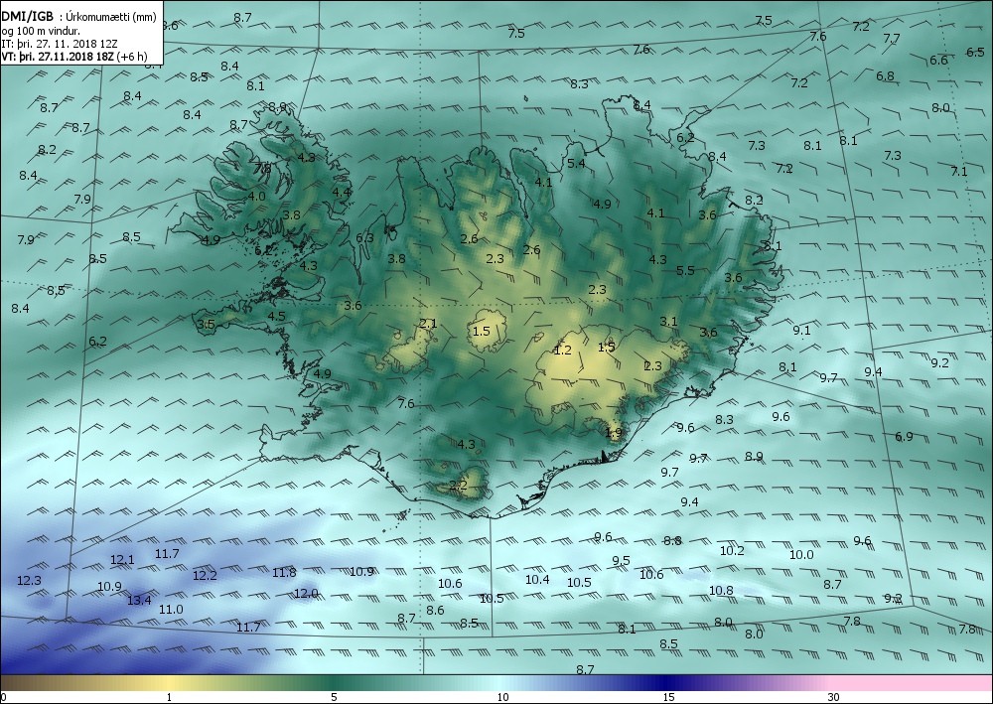Click the map value 6.3
This screenshot has height=704, width=993.
364,238
